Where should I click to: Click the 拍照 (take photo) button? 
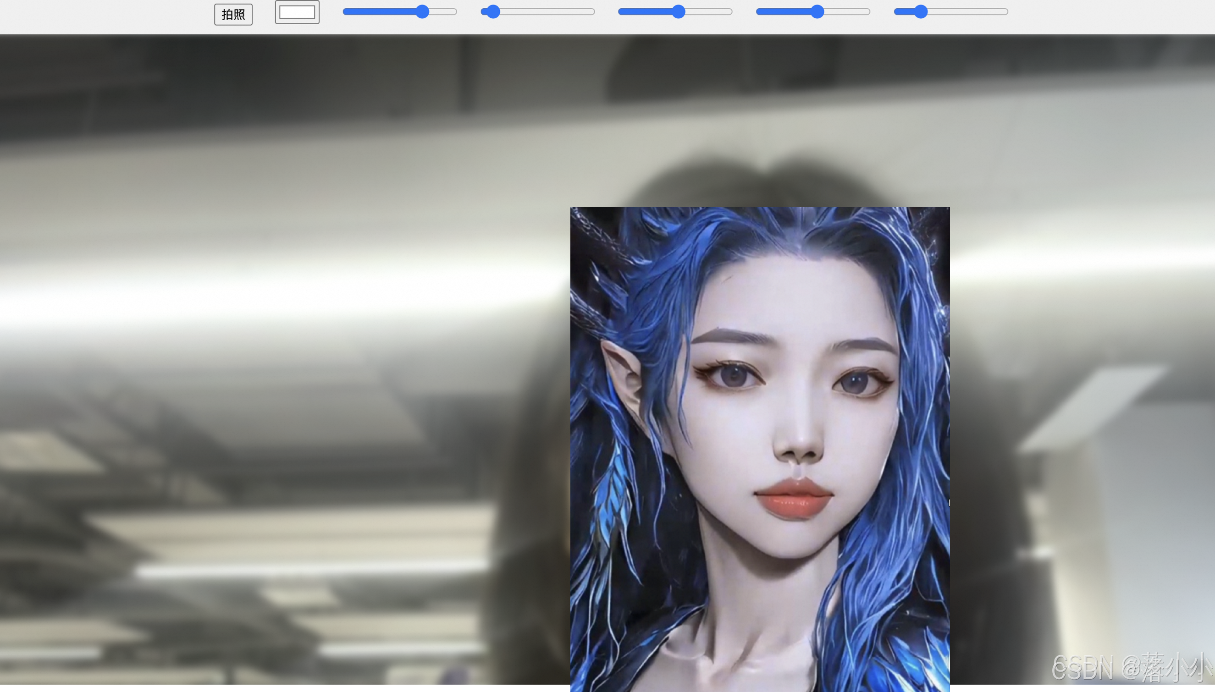pos(233,14)
